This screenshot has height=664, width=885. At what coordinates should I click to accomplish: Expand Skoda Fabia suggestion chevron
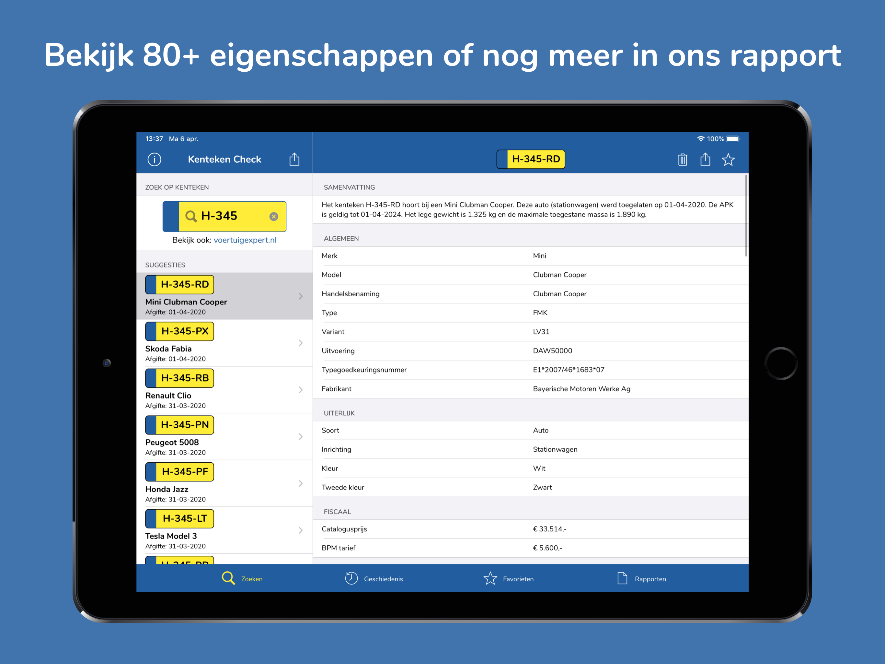(301, 343)
